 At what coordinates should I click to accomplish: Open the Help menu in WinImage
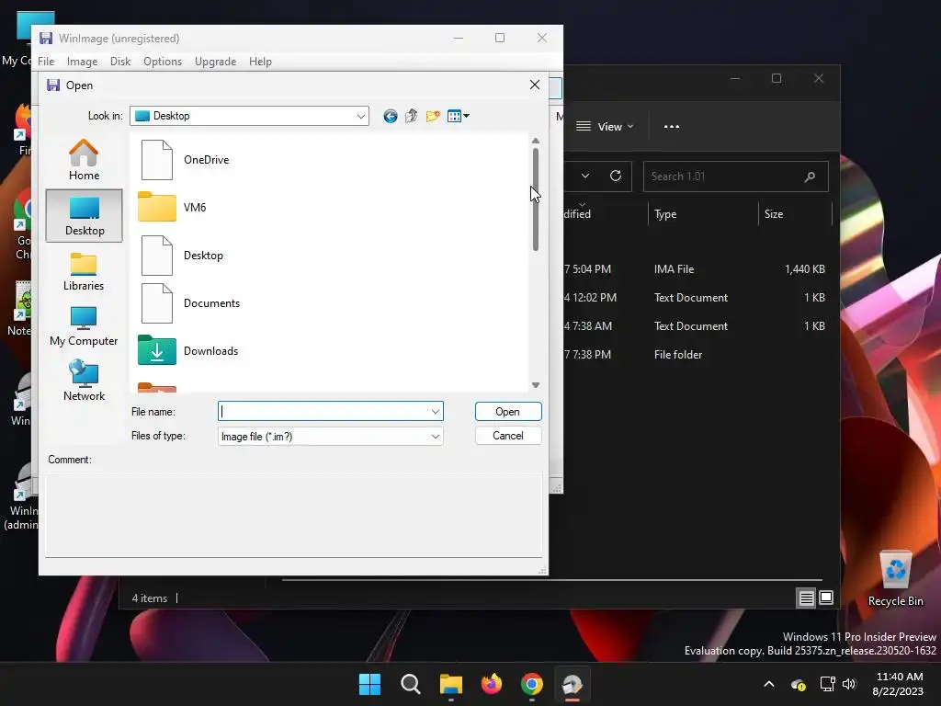coord(260,62)
